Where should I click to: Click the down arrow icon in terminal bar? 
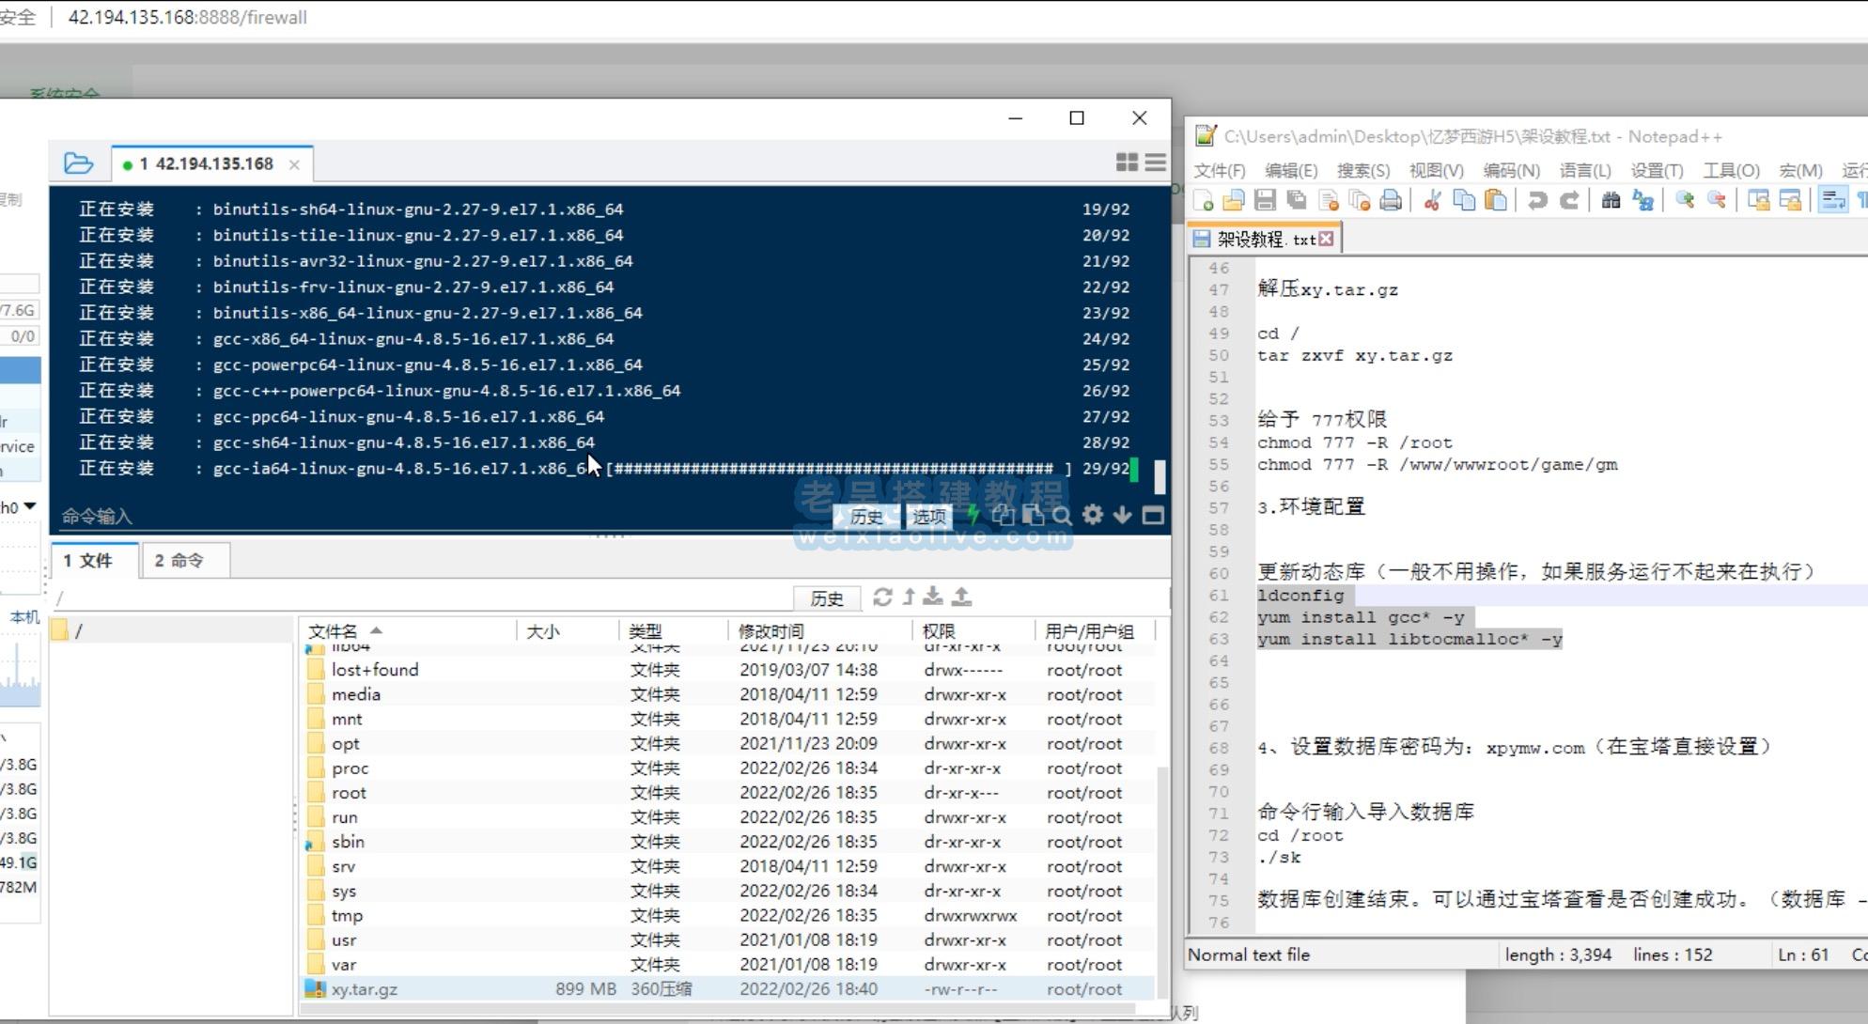(x=1122, y=515)
